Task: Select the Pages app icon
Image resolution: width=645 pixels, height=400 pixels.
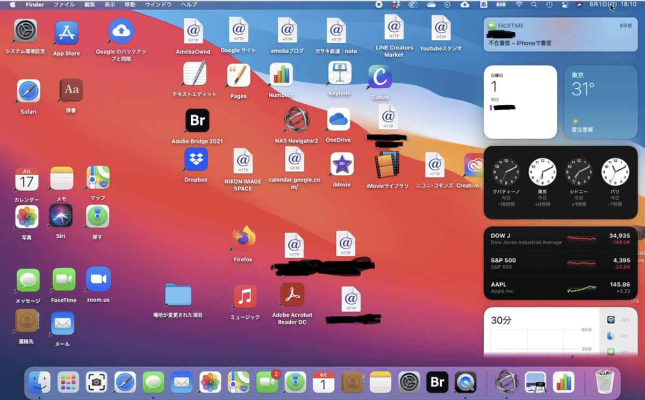Action: [238, 76]
